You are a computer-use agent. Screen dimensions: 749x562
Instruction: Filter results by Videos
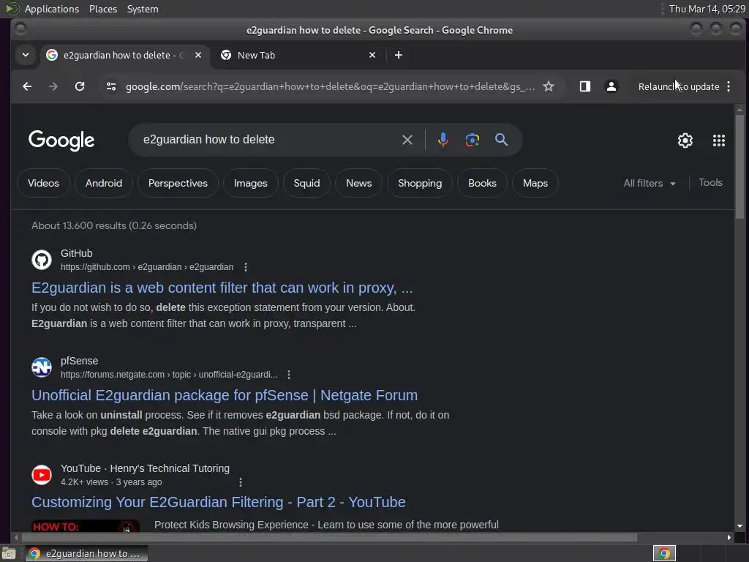pyautogui.click(x=43, y=183)
